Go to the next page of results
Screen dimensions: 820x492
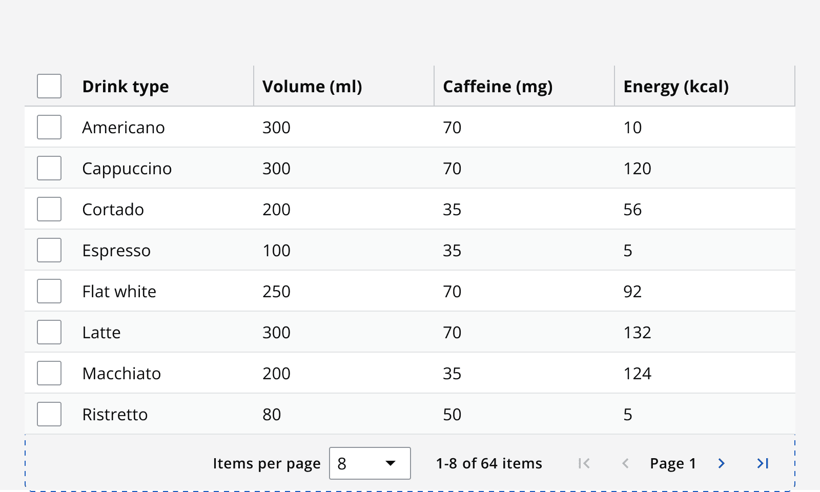tap(721, 463)
